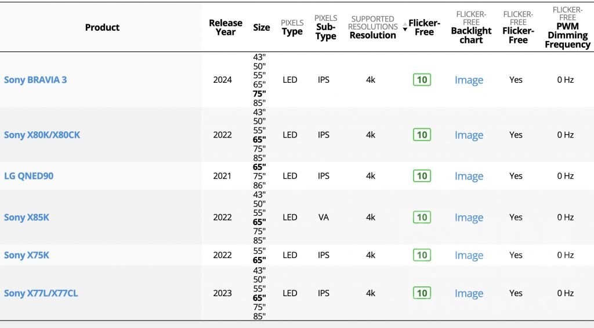The width and height of the screenshot is (594, 328).
Task: Open the Sony BRAVIA 3 product link
Action: point(35,80)
